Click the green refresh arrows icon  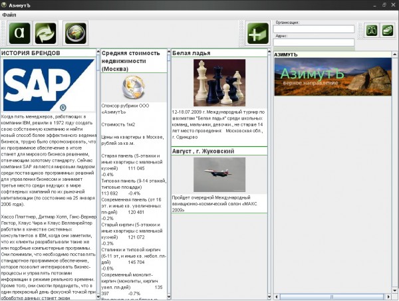[46, 33]
